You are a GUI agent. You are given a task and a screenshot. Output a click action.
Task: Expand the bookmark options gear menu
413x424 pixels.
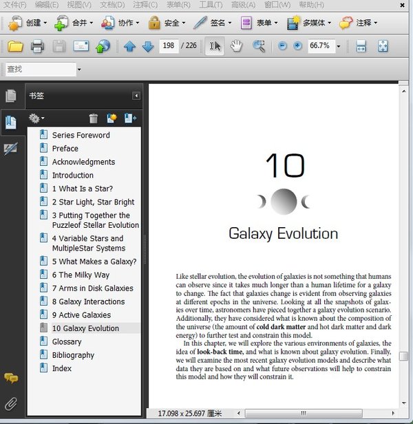(36, 119)
